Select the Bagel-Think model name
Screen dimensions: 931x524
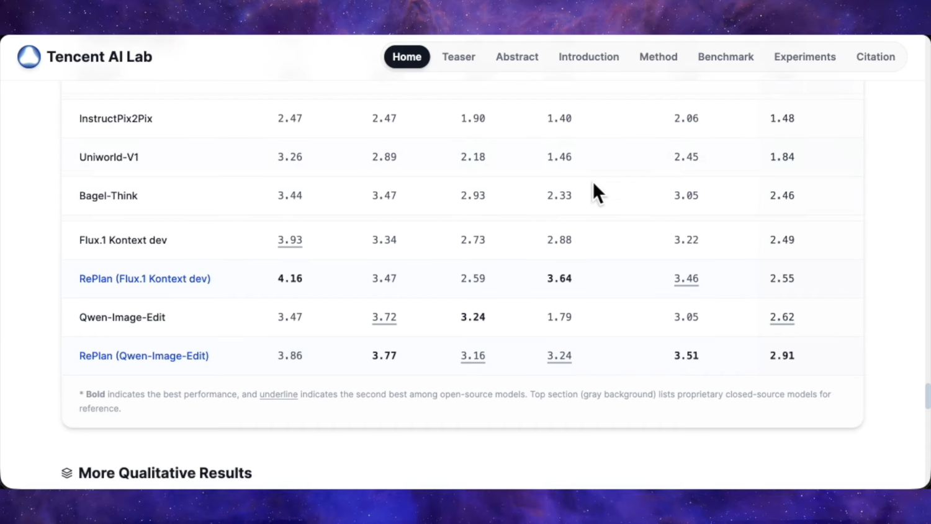tap(108, 196)
